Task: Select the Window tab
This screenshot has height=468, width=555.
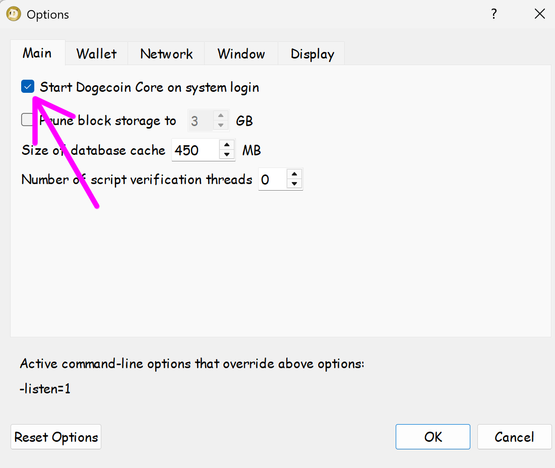Action: (x=241, y=54)
